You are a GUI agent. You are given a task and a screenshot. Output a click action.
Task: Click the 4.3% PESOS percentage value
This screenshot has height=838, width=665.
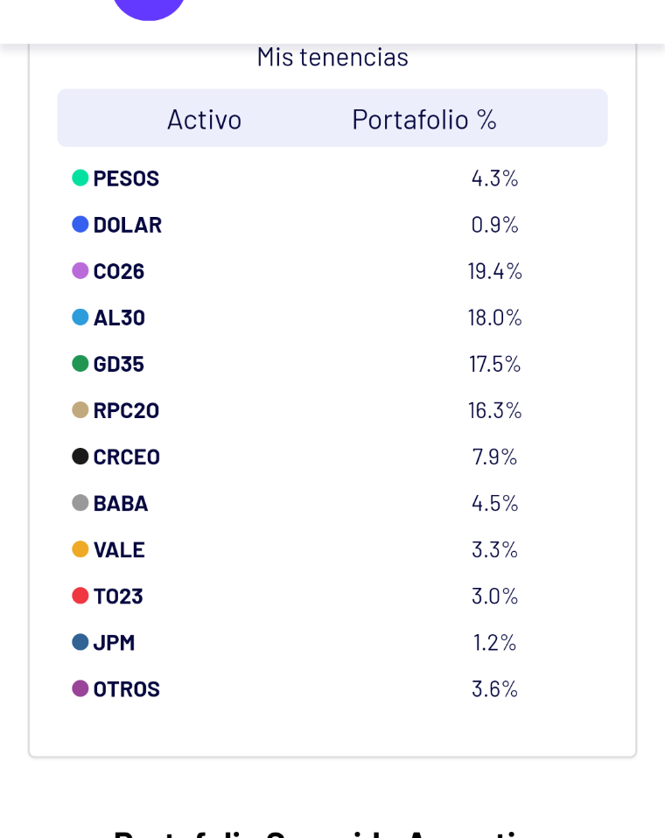coord(494,178)
